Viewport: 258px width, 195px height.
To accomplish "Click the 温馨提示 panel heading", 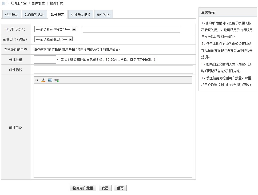I will pos(208,12).
